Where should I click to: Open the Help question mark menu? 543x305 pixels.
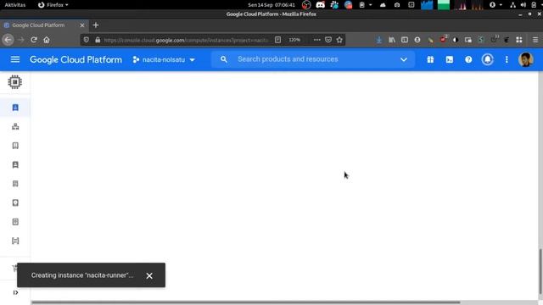coord(468,59)
